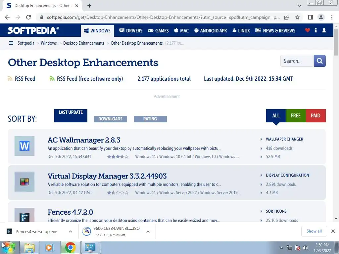Image resolution: width=339 pixels, height=254 pixels.
Task: Open AC Wallmanager 2.8.3 title link
Action: [x=84, y=140]
